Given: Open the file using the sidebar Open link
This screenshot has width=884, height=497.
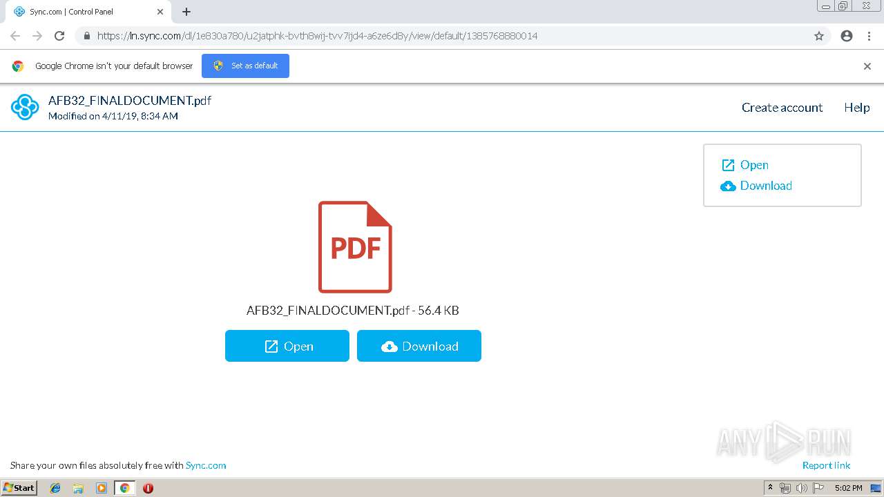Looking at the screenshot, I should [745, 165].
